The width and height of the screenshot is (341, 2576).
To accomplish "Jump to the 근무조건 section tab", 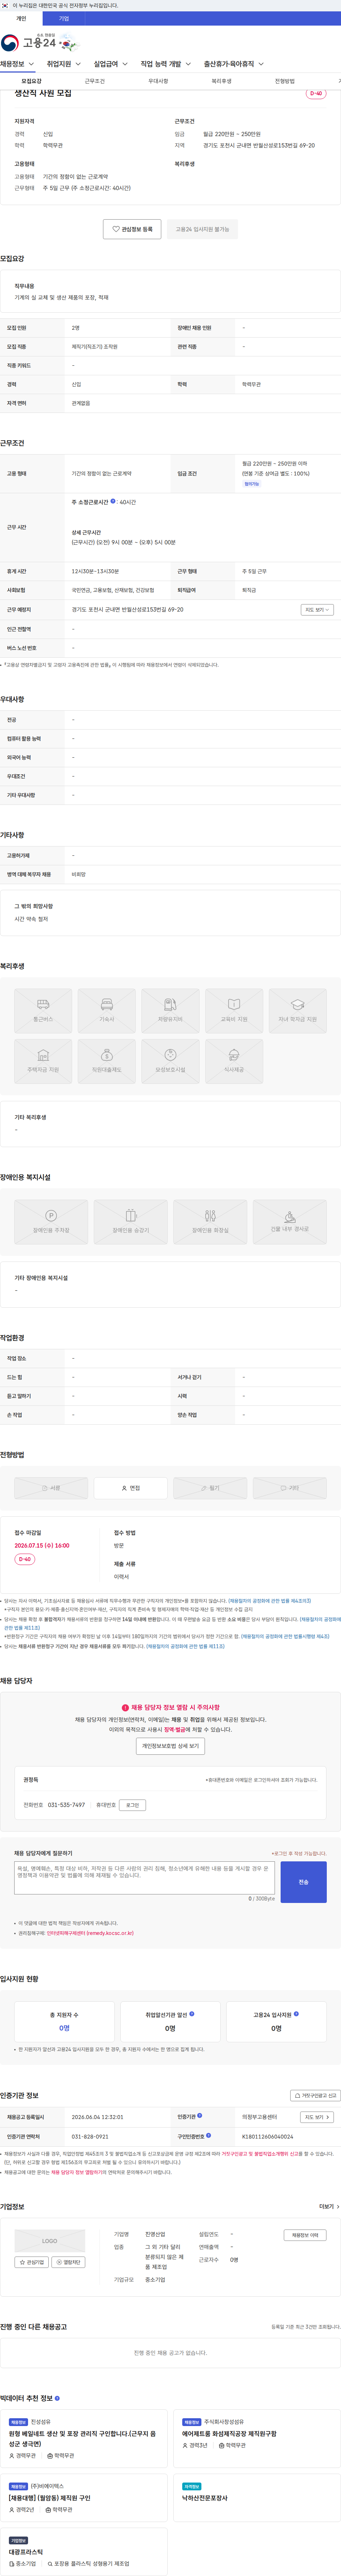I will click(x=95, y=81).
